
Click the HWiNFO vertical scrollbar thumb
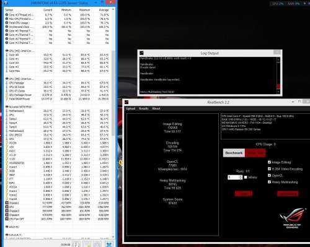click(x=113, y=93)
